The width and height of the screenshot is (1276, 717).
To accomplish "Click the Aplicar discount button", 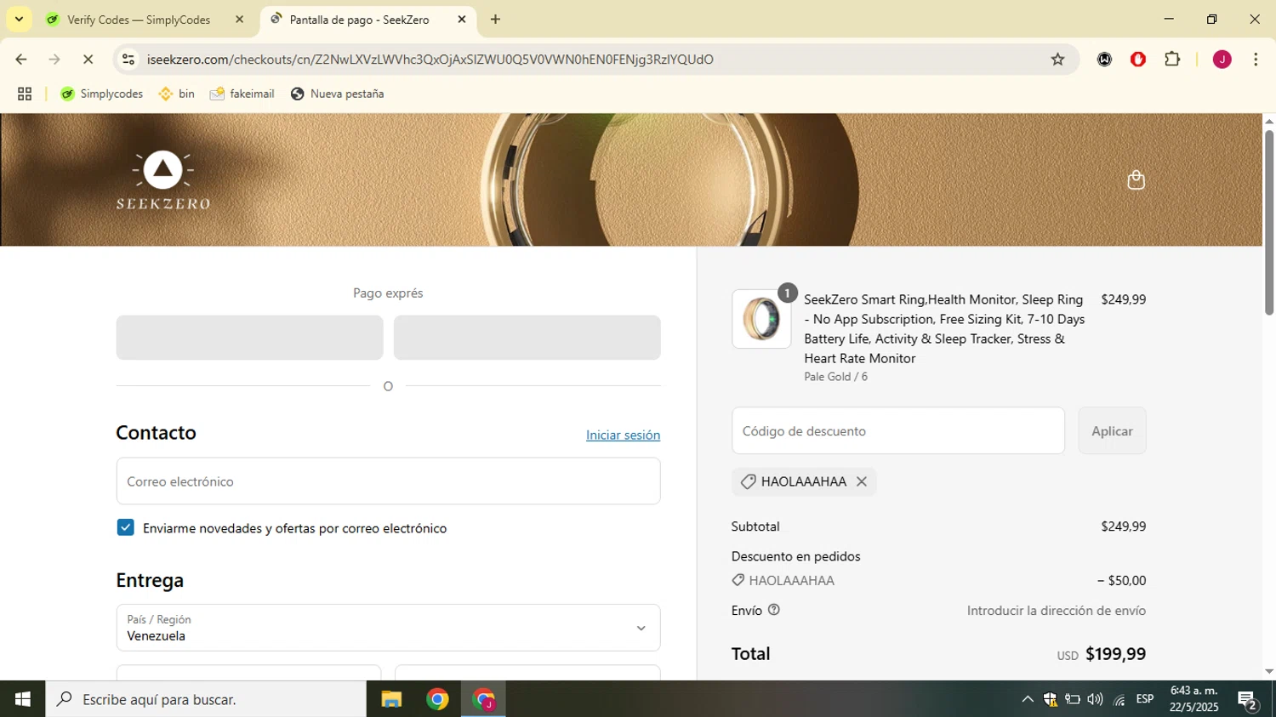I will (1112, 430).
